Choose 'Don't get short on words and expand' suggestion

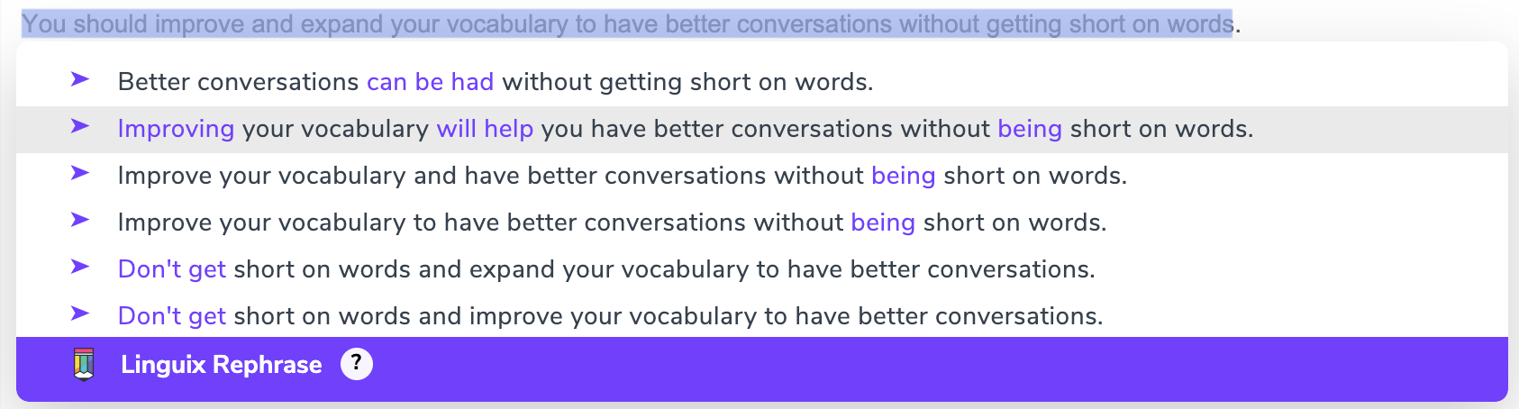(761, 270)
